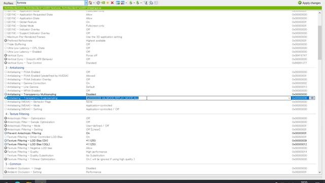Select the Antialiasing - Gamma Correction row
The image size is (325, 183).
pyautogui.click(x=159, y=83)
